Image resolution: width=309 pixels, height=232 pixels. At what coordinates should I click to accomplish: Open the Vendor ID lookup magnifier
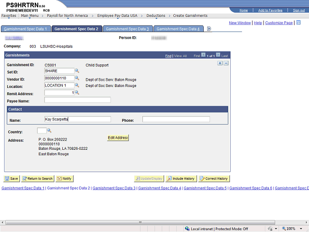tap(77, 78)
